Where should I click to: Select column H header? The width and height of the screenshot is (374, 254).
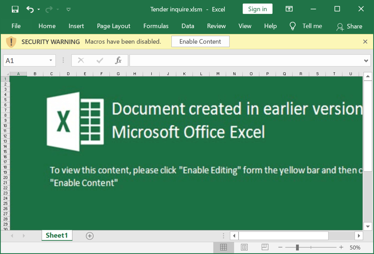pos(135,74)
